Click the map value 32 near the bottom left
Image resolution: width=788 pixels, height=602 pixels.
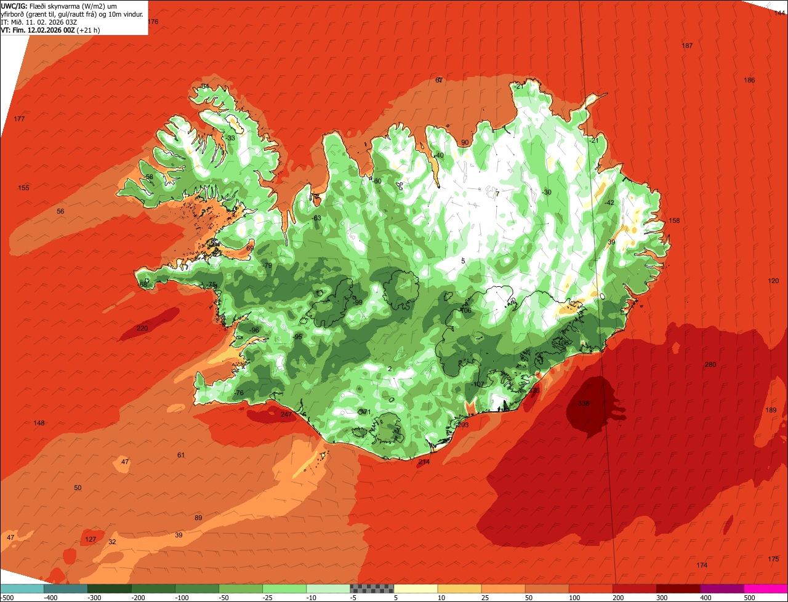click(112, 542)
